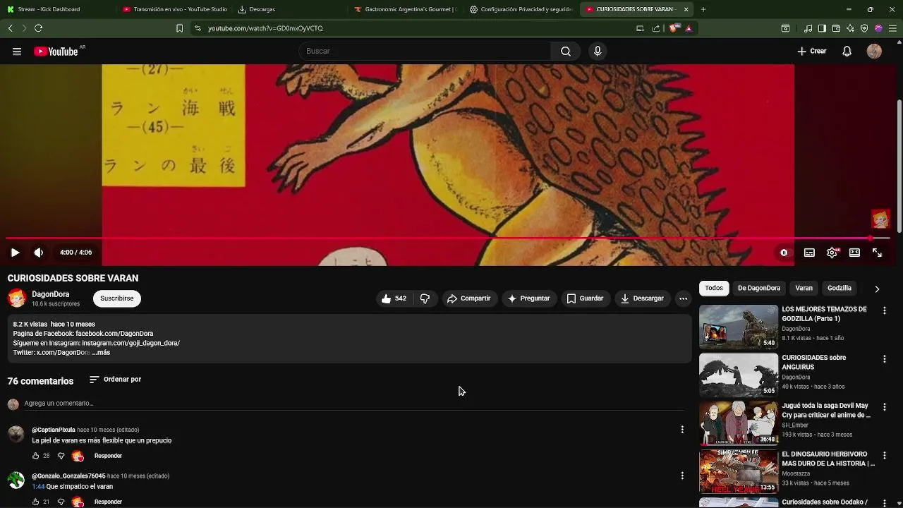Show more filter chips with the right chevron
Viewport: 903px width, 508px height.
point(877,289)
